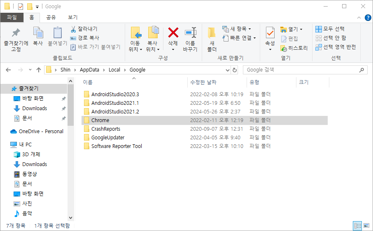Click Google in the address path
This screenshot has width=373, height=231.
click(138, 70)
